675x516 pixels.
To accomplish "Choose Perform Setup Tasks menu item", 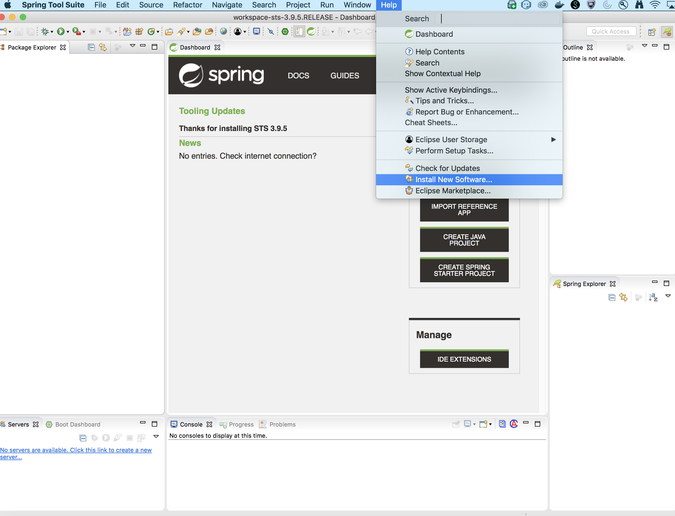I will (x=469, y=151).
